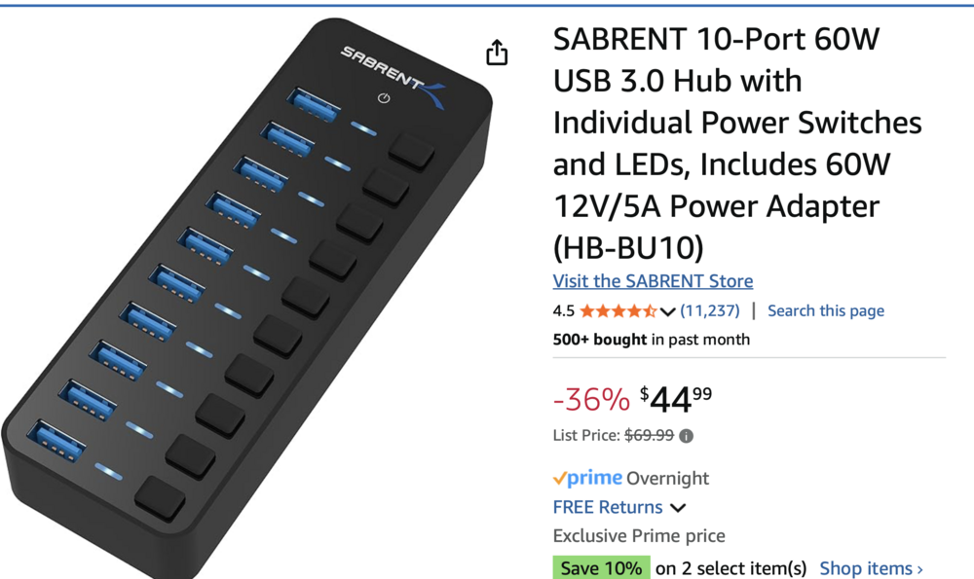Click the FREE Returns text link
This screenshot has width=974, height=579.
pyautogui.click(x=608, y=507)
